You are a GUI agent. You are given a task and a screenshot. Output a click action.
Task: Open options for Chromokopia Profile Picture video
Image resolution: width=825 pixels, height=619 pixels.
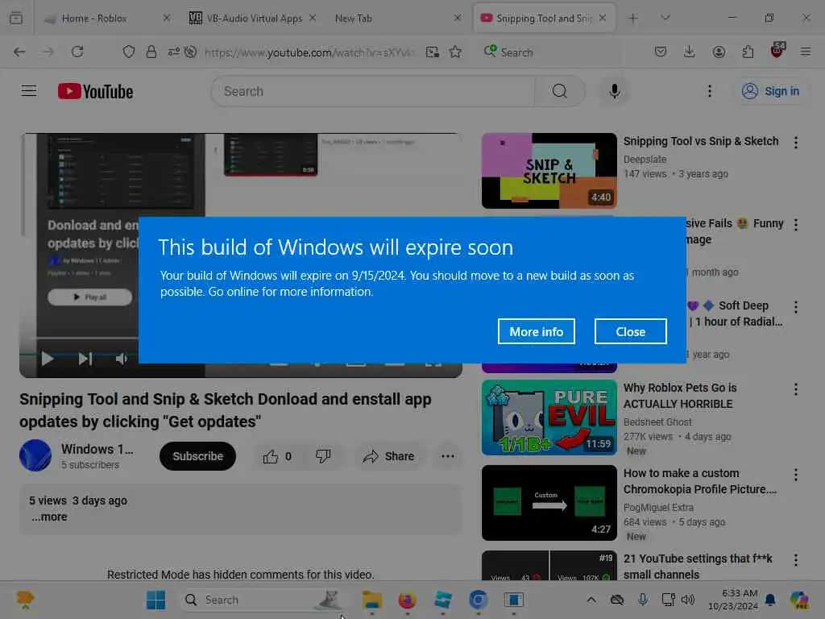pyautogui.click(x=795, y=475)
